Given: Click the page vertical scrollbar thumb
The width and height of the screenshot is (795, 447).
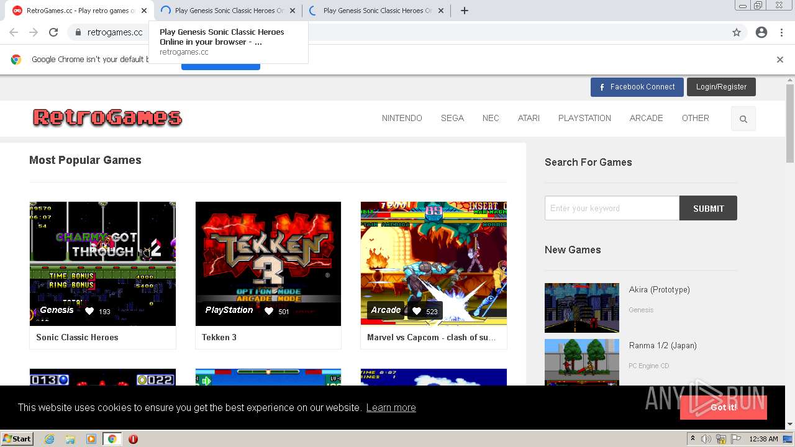Looking at the screenshot, I should point(790,123).
